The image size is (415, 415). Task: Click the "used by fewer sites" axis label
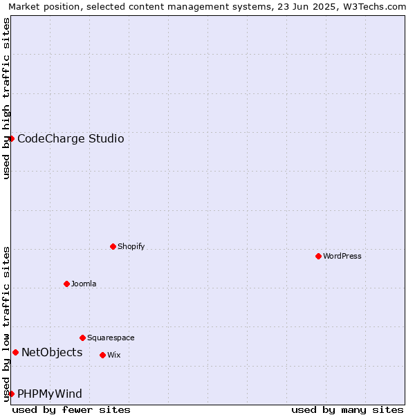coord(71,410)
